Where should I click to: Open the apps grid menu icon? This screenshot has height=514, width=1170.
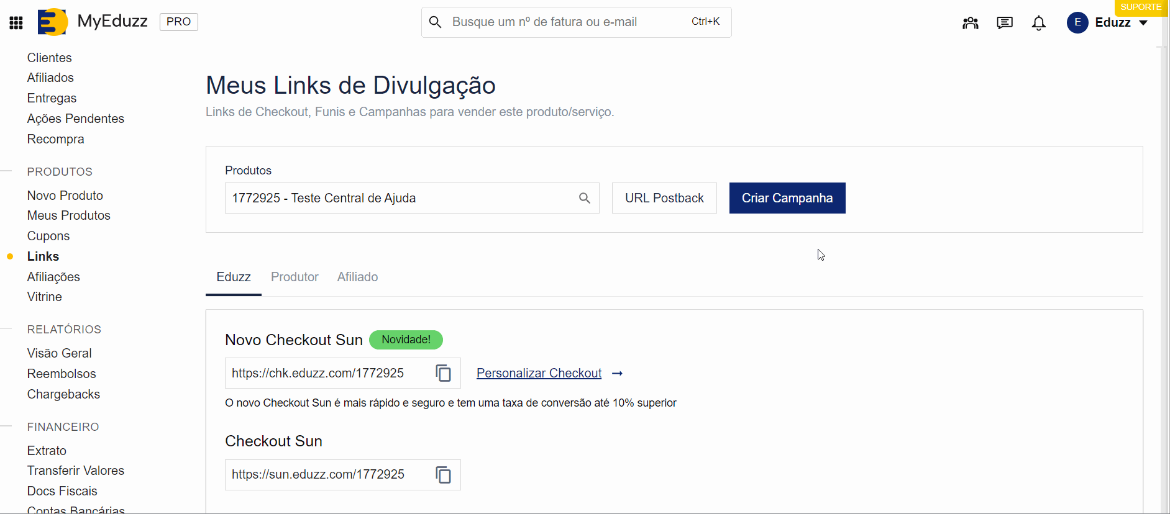[x=16, y=23]
